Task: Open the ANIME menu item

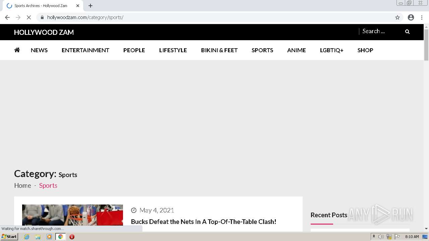Action: pos(297,50)
